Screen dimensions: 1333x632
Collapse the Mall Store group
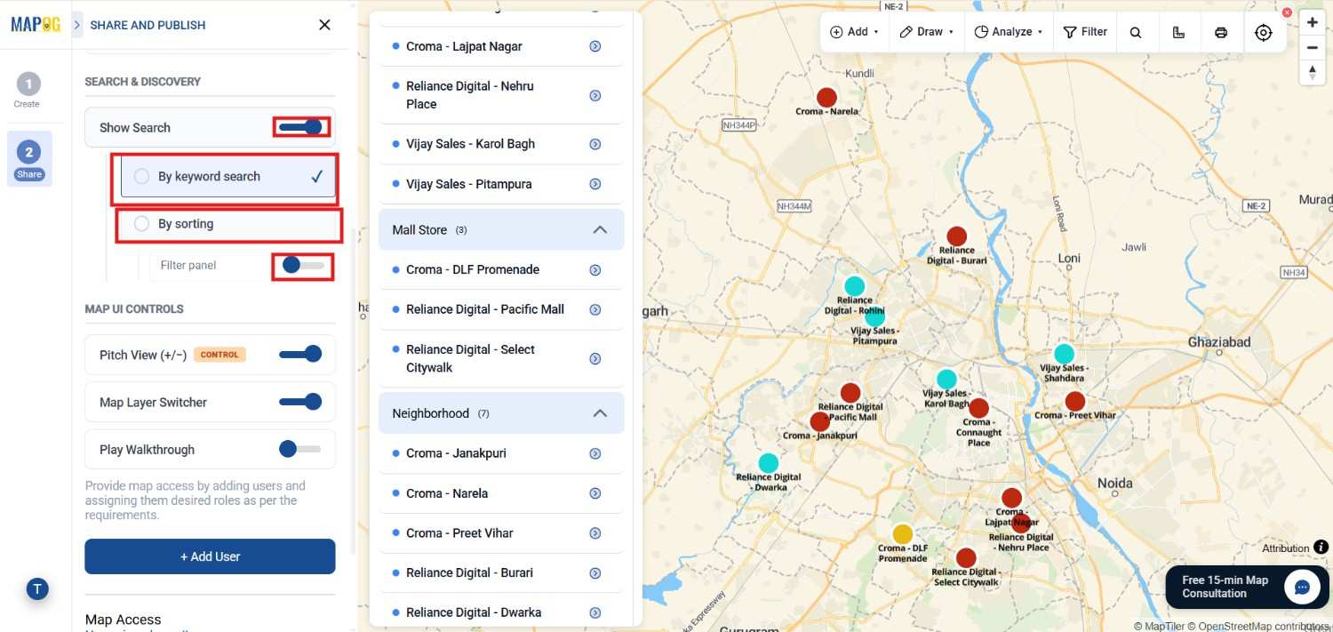tap(600, 229)
